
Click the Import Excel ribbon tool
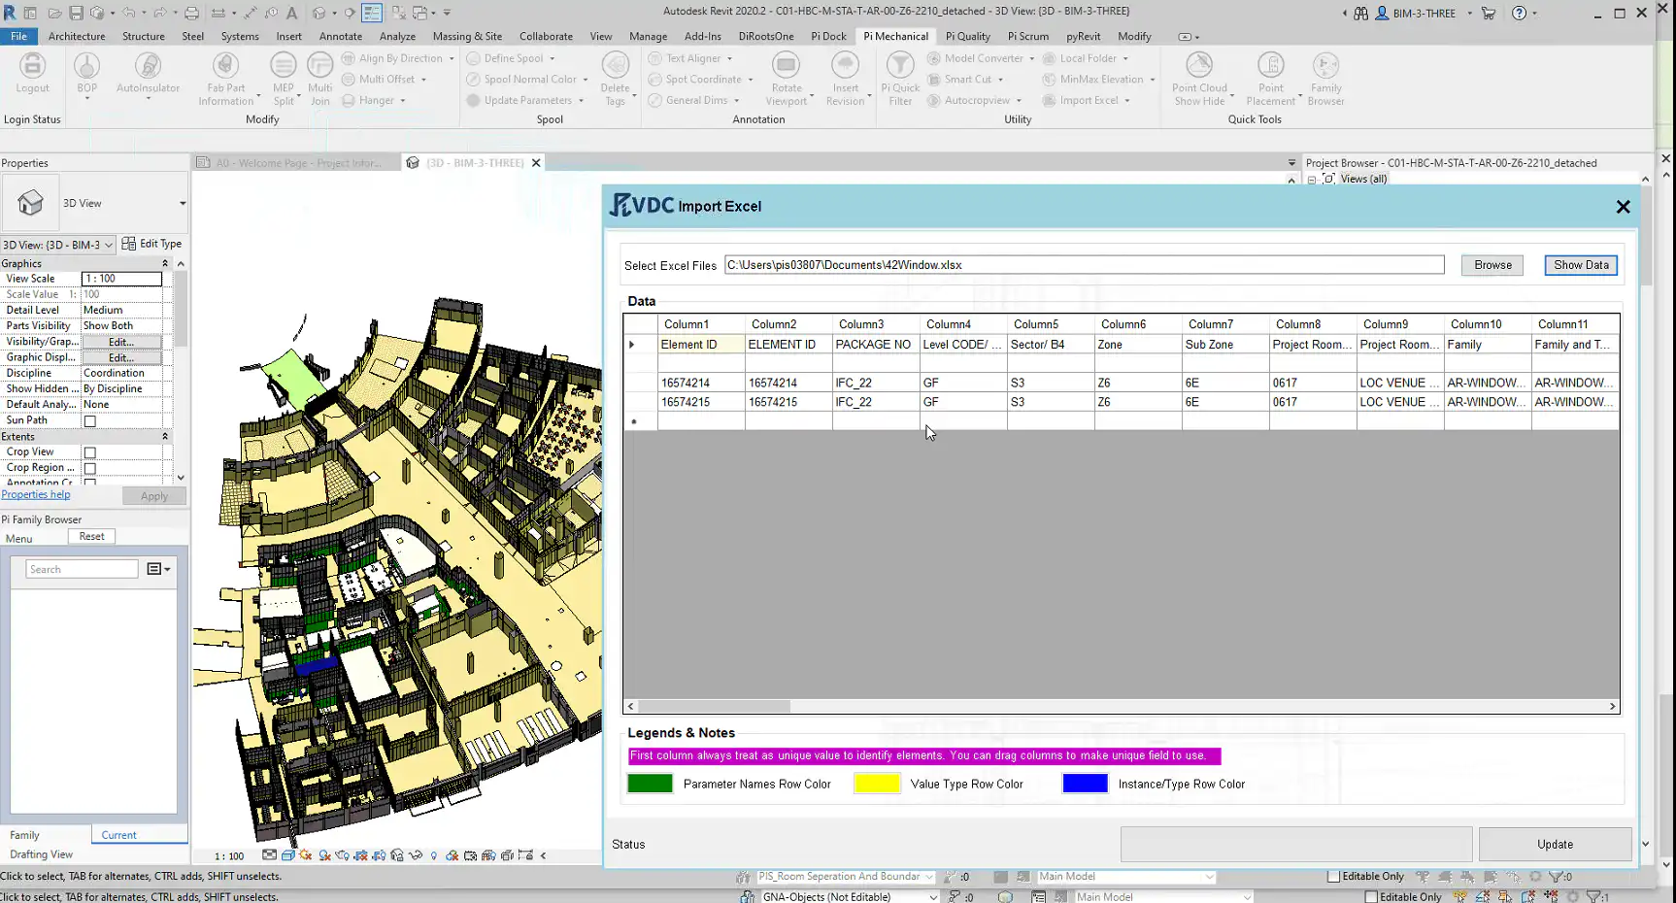pos(1086,100)
